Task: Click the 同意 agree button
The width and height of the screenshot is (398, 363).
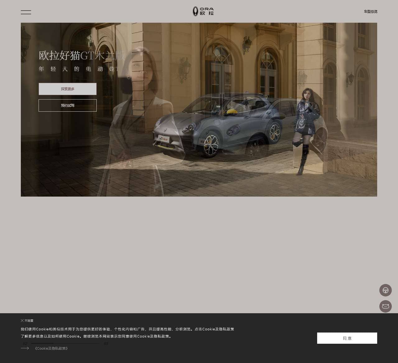Action: pos(347,338)
